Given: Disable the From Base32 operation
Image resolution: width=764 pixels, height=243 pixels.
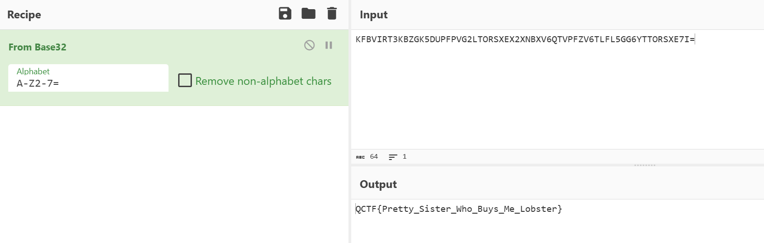Looking at the screenshot, I should click(309, 45).
